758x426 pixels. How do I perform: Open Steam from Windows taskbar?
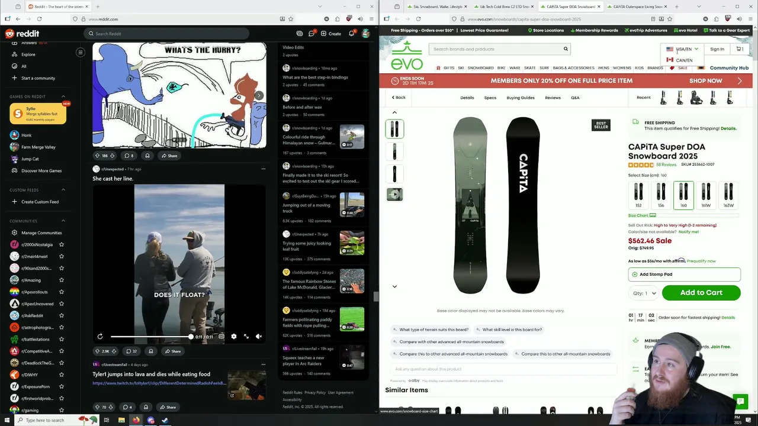165,420
